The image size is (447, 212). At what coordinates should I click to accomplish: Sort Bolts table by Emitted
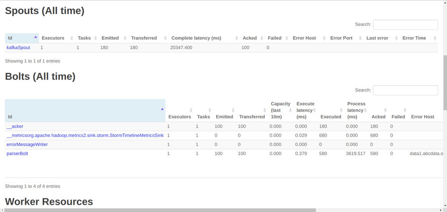[225, 111]
